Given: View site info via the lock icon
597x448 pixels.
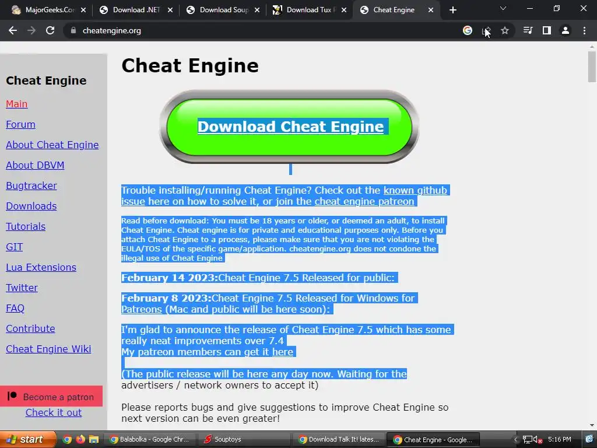Looking at the screenshot, I should tap(73, 30).
